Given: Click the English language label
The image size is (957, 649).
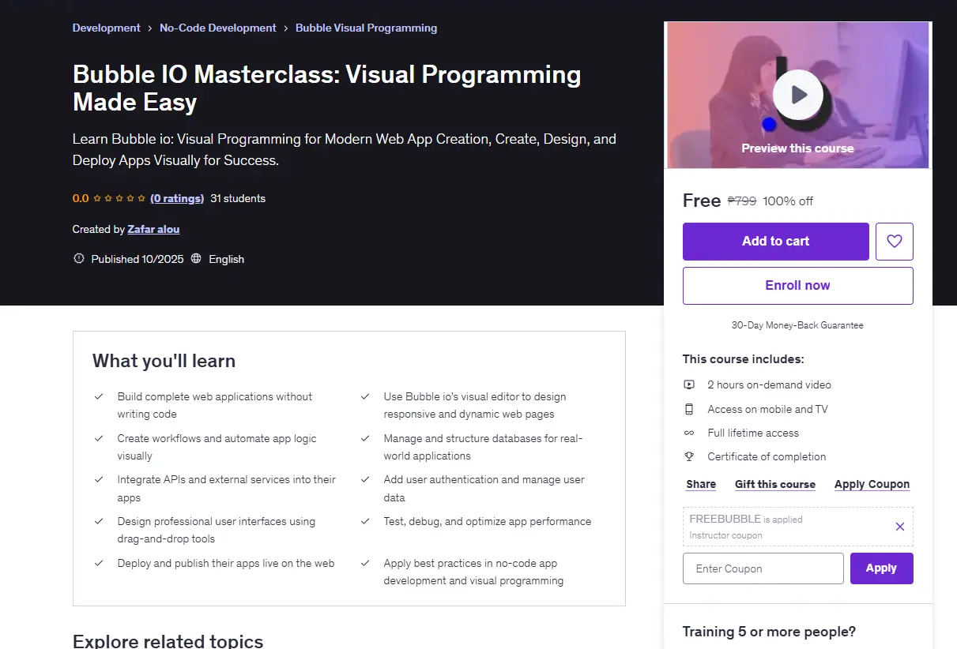Looking at the screenshot, I should (227, 259).
